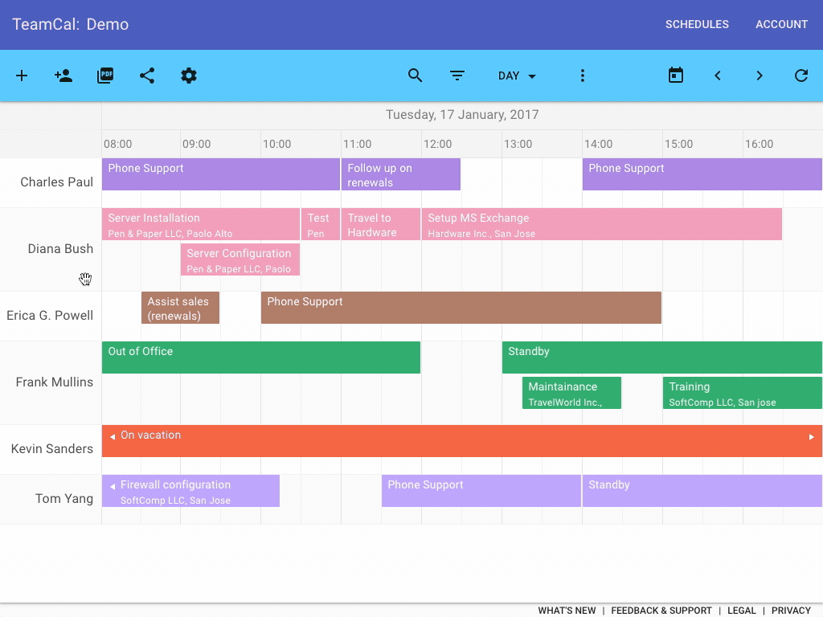Open the share options icon
This screenshot has width=823, height=617.
coord(147,76)
